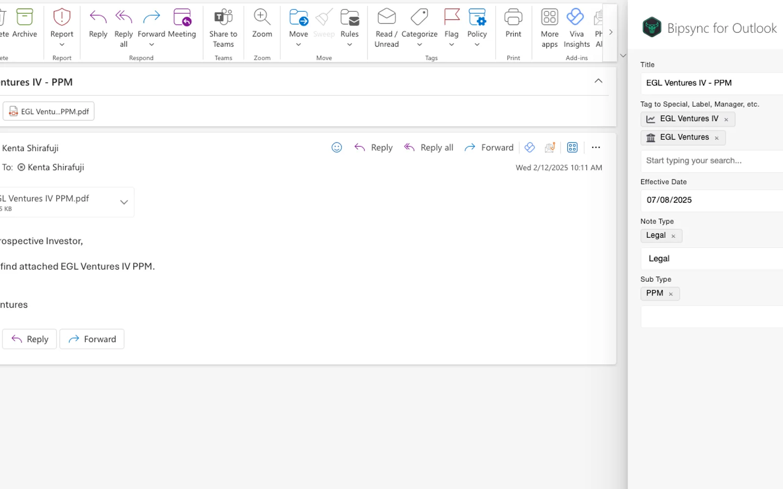Open the Report phishing button
The image size is (783, 489).
[62, 17]
